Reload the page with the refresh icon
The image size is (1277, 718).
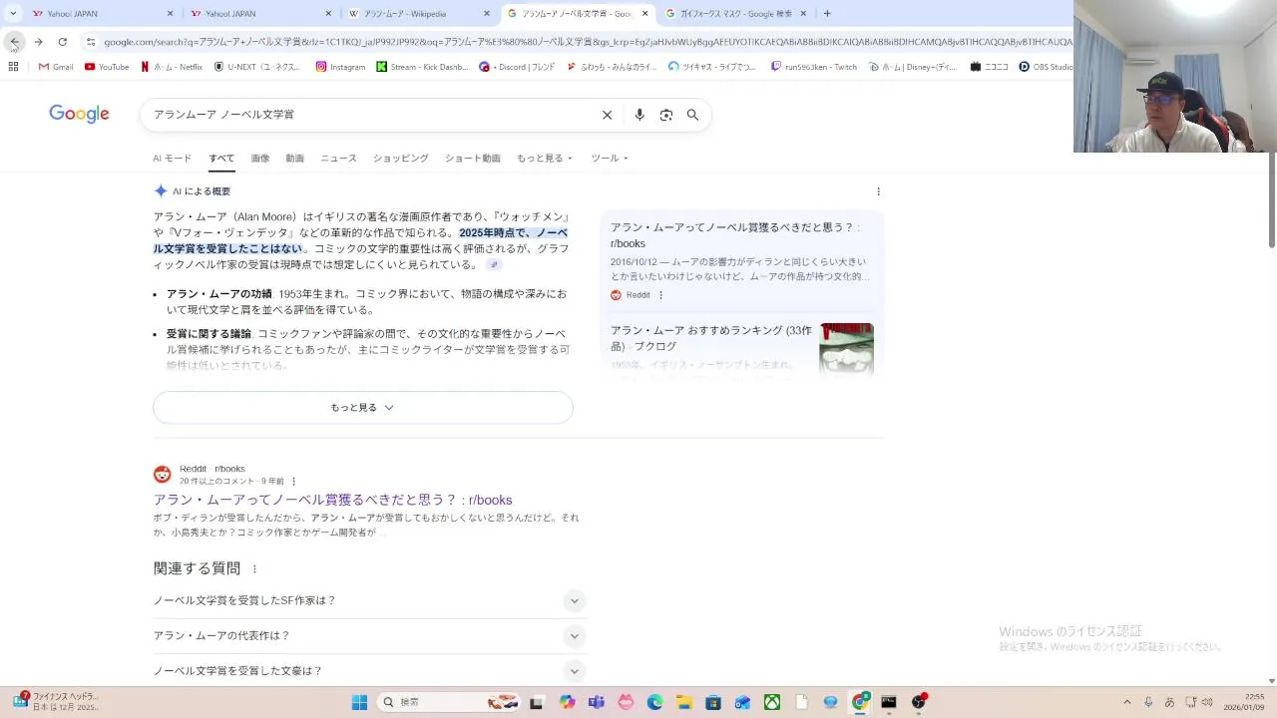pos(62,42)
